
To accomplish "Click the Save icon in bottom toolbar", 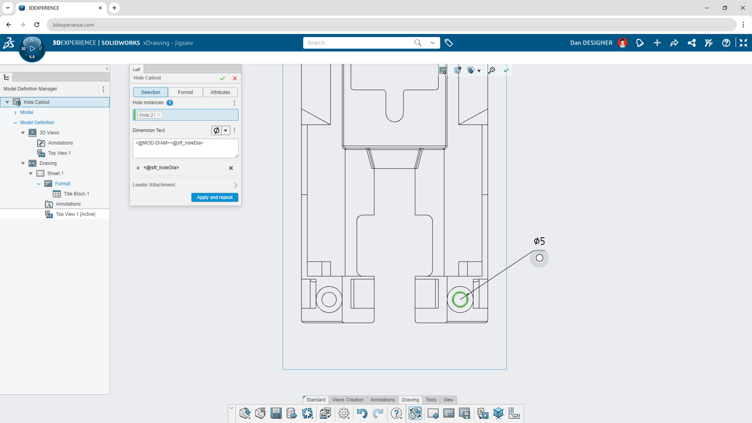I will coord(276,413).
